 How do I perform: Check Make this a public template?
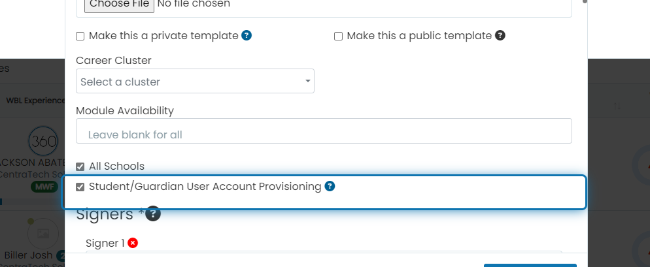pyautogui.click(x=338, y=37)
